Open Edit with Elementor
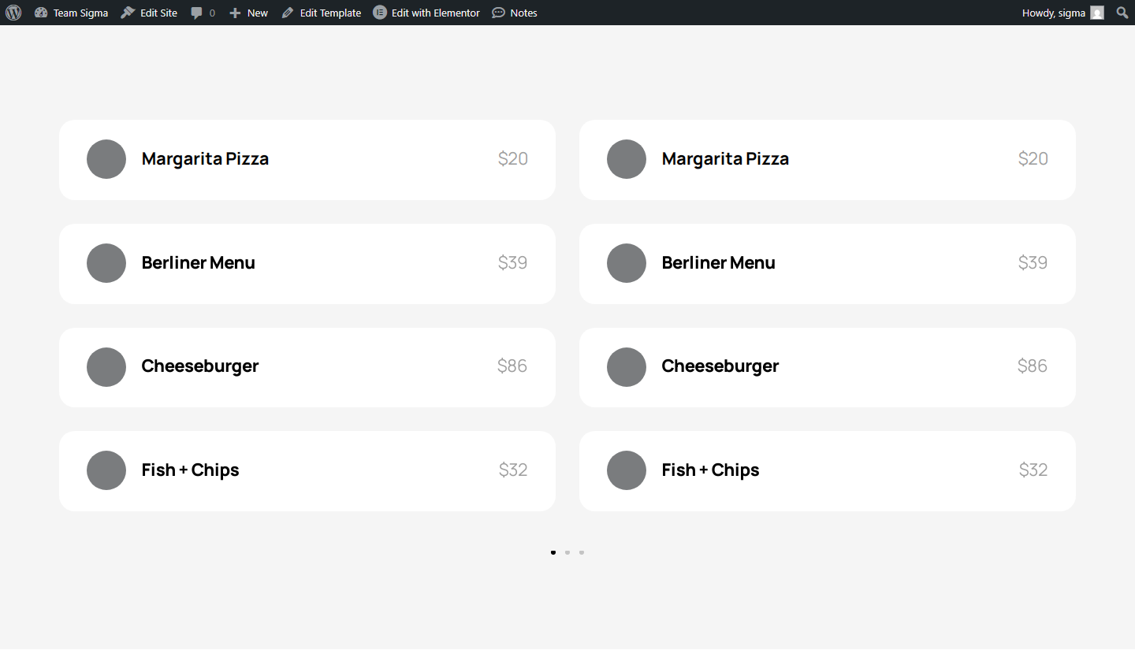Viewport: 1135px width, 650px height. click(x=426, y=13)
